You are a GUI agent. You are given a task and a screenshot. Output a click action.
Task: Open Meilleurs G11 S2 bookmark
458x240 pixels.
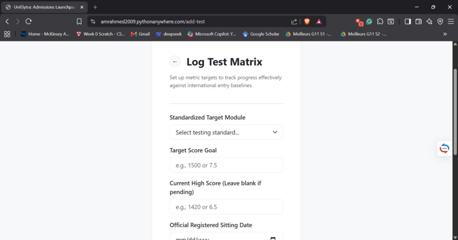[363, 34]
